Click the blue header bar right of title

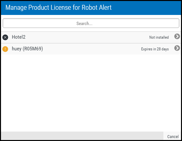pos(146,8)
